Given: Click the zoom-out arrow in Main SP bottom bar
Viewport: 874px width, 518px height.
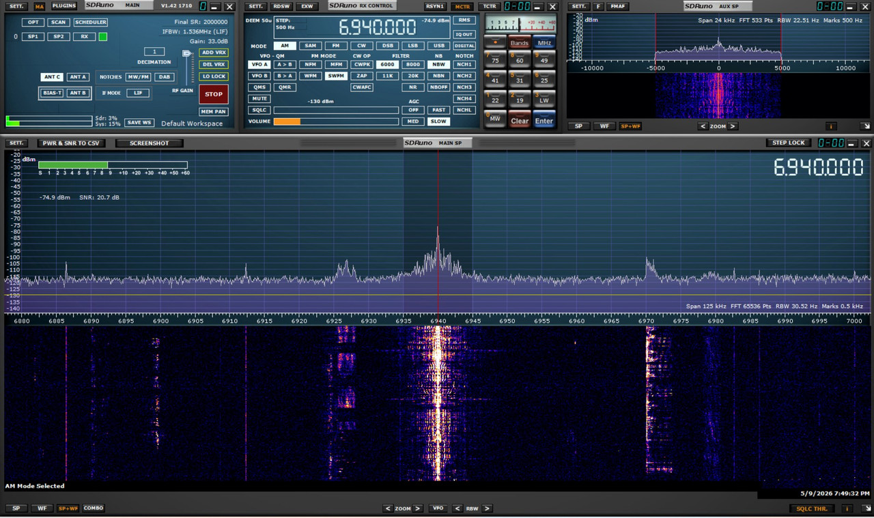Looking at the screenshot, I should click(x=388, y=508).
